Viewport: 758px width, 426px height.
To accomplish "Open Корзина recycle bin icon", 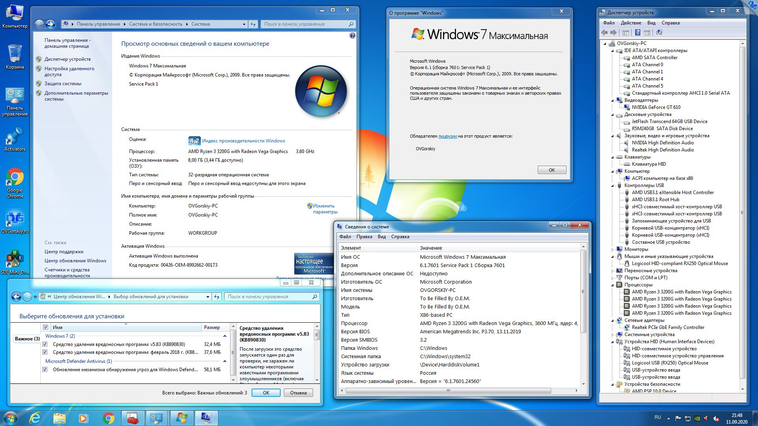I will (x=15, y=57).
